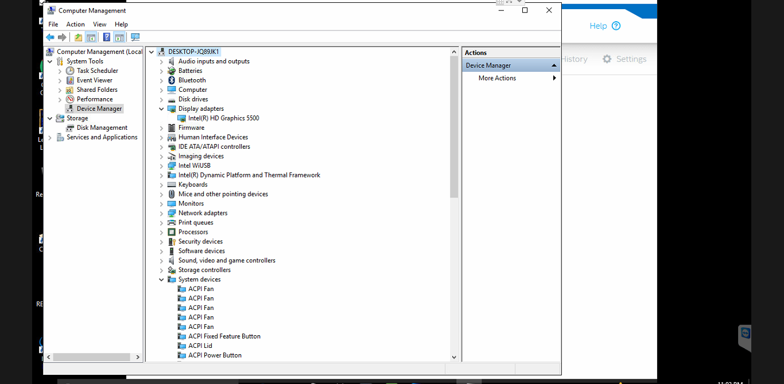Click the console tree horizontal scroll right arrow

(138, 357)
